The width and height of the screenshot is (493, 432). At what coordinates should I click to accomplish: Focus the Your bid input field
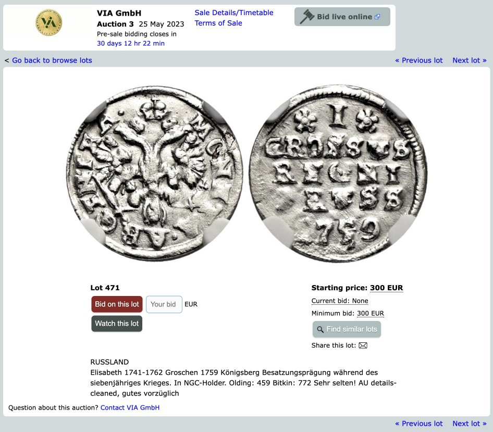164,304
